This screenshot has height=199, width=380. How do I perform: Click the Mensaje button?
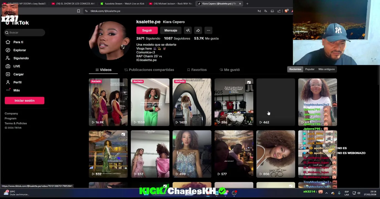171,30
